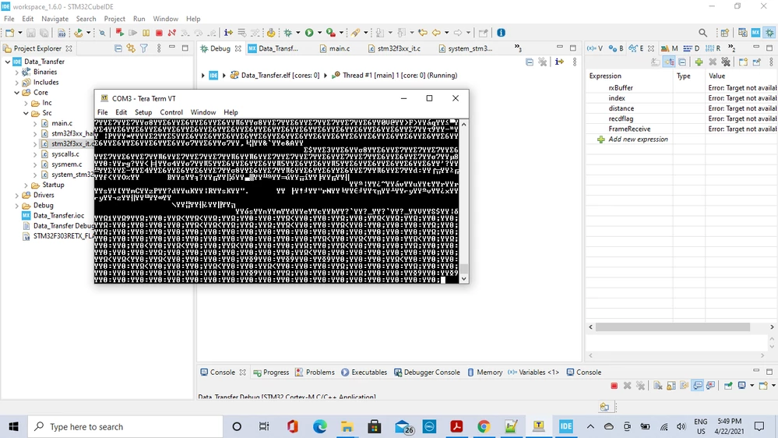Screen dimensions: 778x438
Task: Click the Instruction Stepping Mode toolbar icon
Action: tap(227, 33)
